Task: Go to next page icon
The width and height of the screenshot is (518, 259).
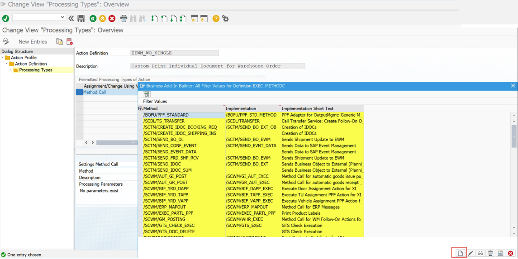Action: pos(174,19)
